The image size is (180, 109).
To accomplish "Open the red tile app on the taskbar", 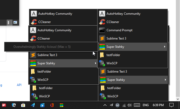I will [x=4, y=105].
